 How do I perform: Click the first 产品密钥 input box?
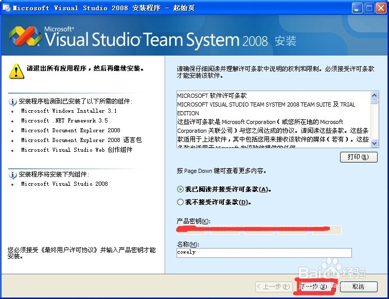tap(191, 230)
